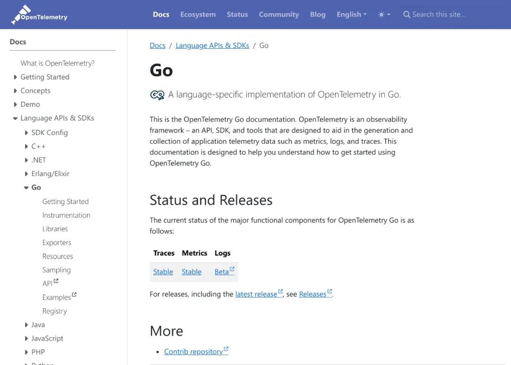The image size is (511, 365).
Task: Click the Contrib repository external icon
Action: tap(226, 349)
